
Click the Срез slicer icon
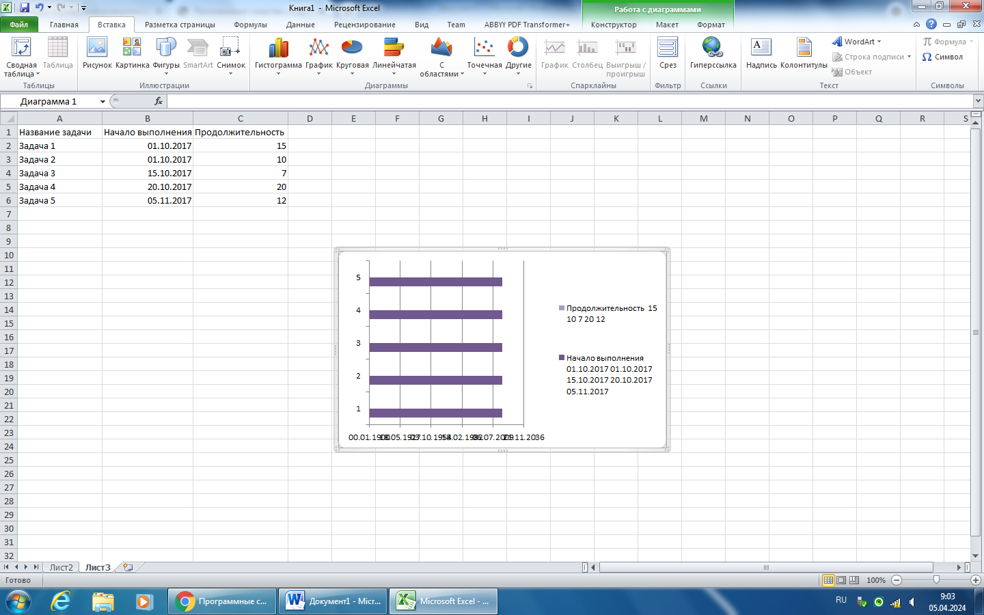point(668,53)
